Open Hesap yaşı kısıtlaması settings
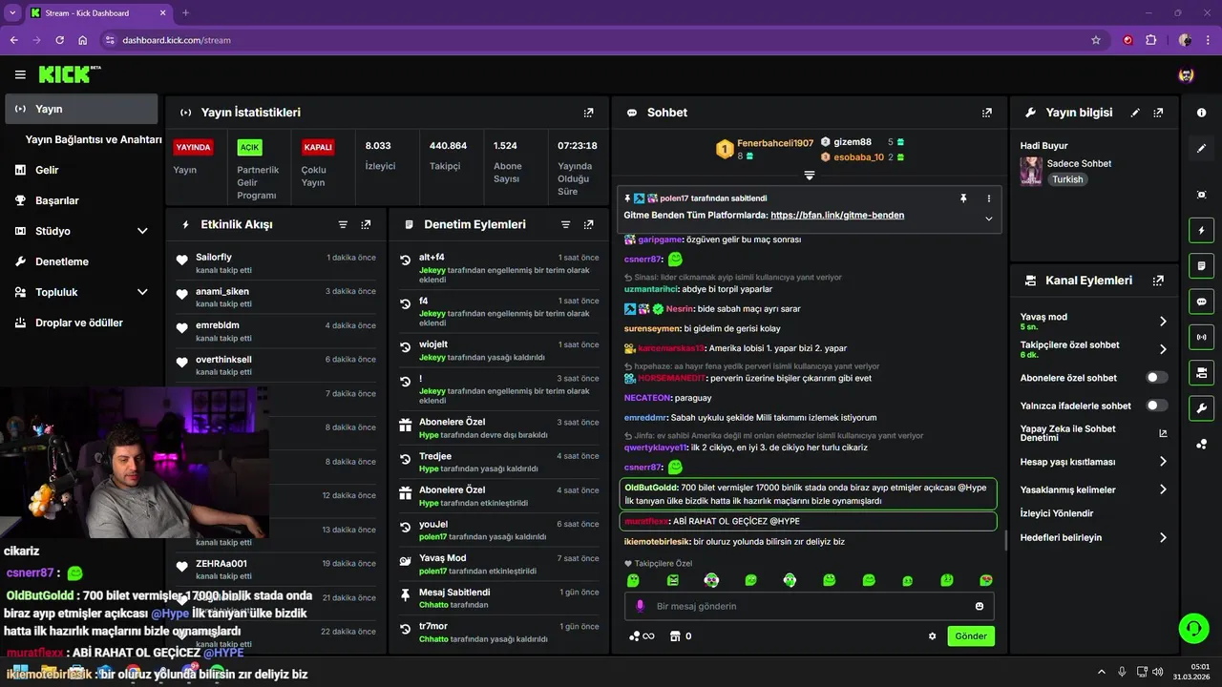The width and height of the screenshot is (1222, 687). pos(1093,462)
